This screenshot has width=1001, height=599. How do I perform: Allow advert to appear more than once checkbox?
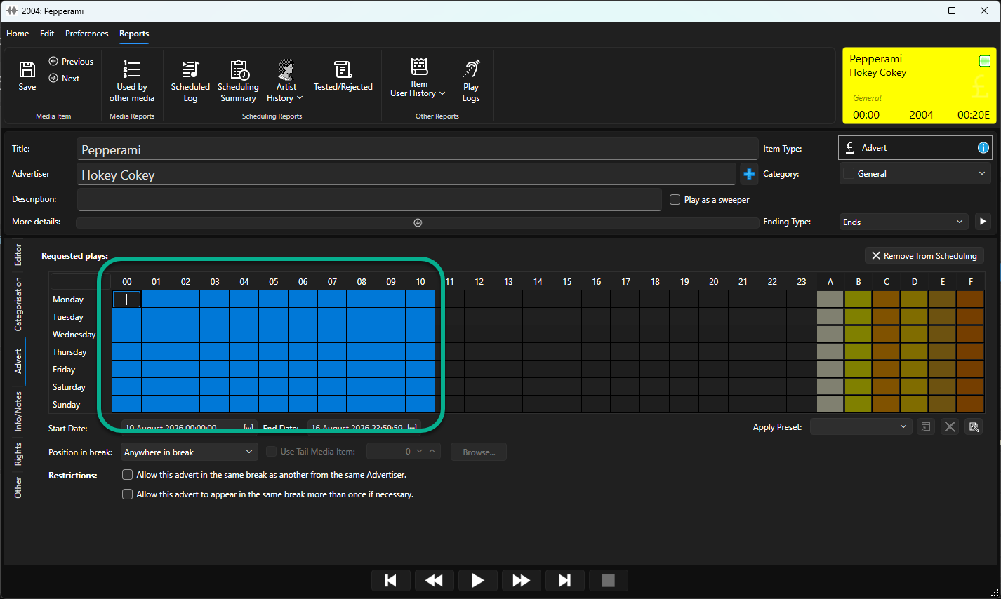127,494
